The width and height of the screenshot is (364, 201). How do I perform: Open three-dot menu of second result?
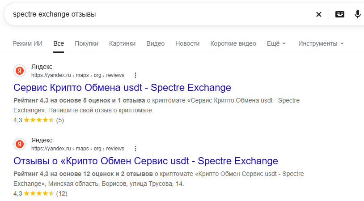coord(135,149)
